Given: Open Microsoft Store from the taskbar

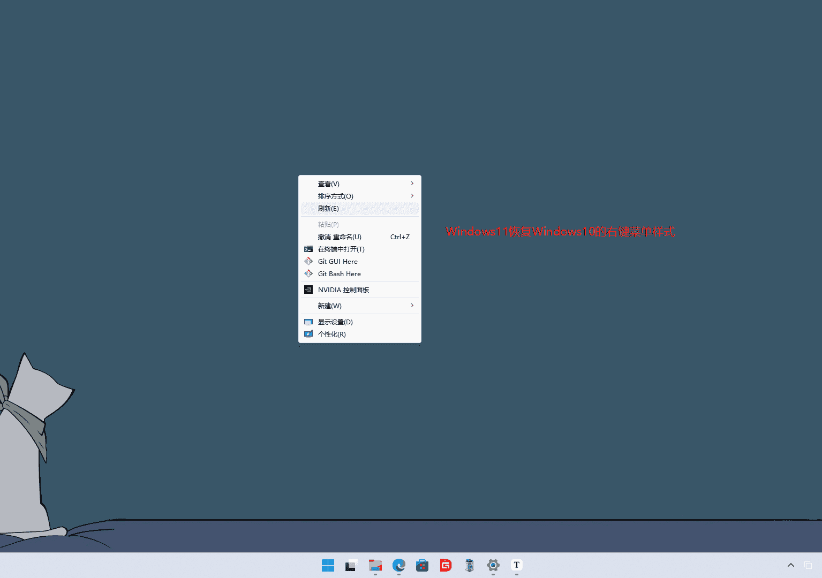Looking at the screenshot, I should click(423, 565).
